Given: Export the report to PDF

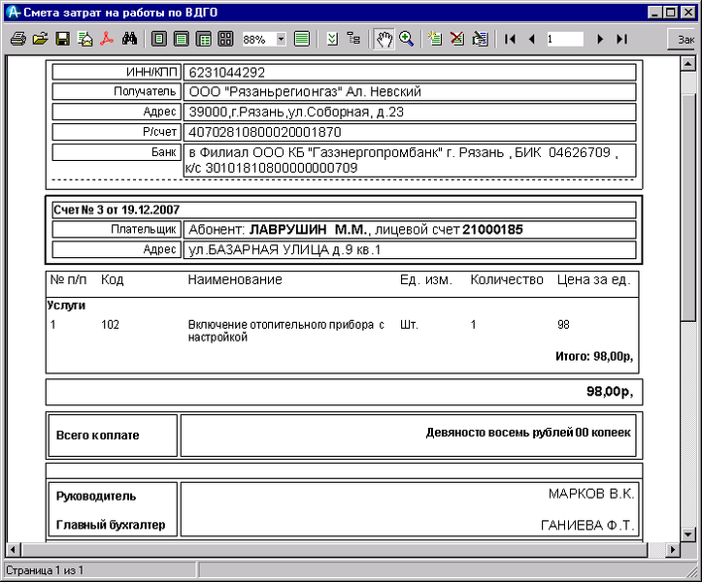Looking at the screenshot, I should coord(107,39).
